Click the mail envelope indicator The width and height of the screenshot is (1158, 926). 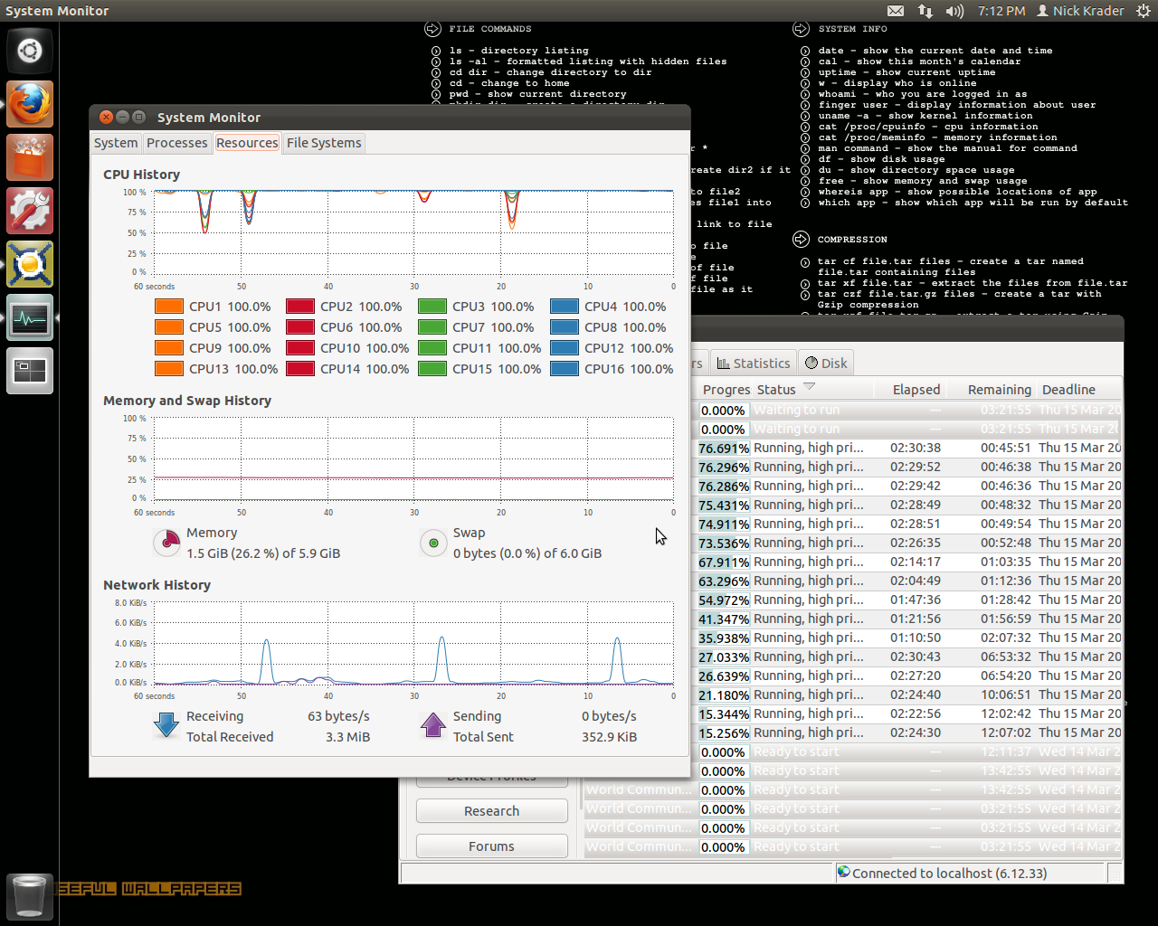pyautogui.click(x=895, y=11)
